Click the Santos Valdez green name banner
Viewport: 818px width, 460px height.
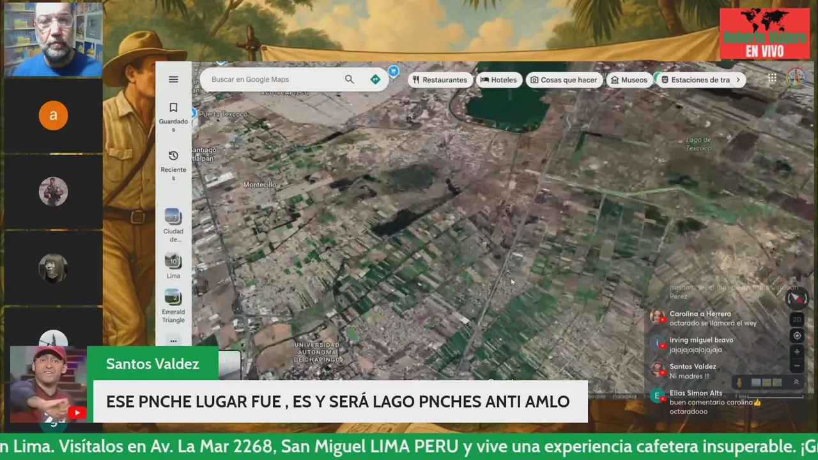coord(153,364)
